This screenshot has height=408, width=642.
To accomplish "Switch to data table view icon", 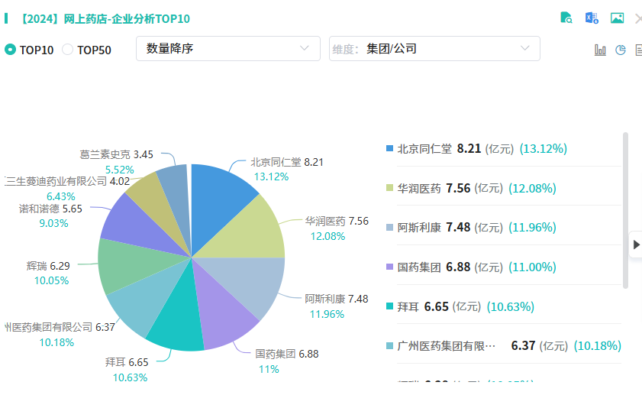I will coord(638,50).
